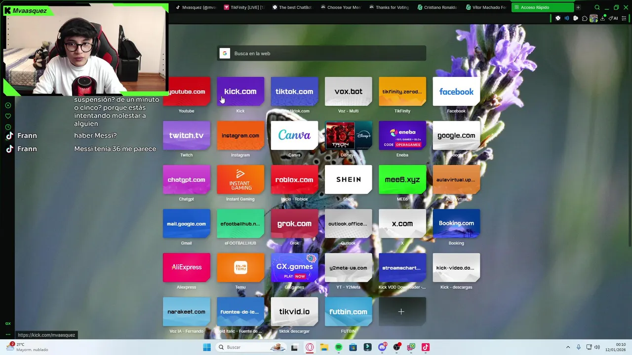Viewport: 632px width, 355px height.
Task: Switch to the Vitor Machado tab
Action: pyautogui.click(x=486, y=7)
